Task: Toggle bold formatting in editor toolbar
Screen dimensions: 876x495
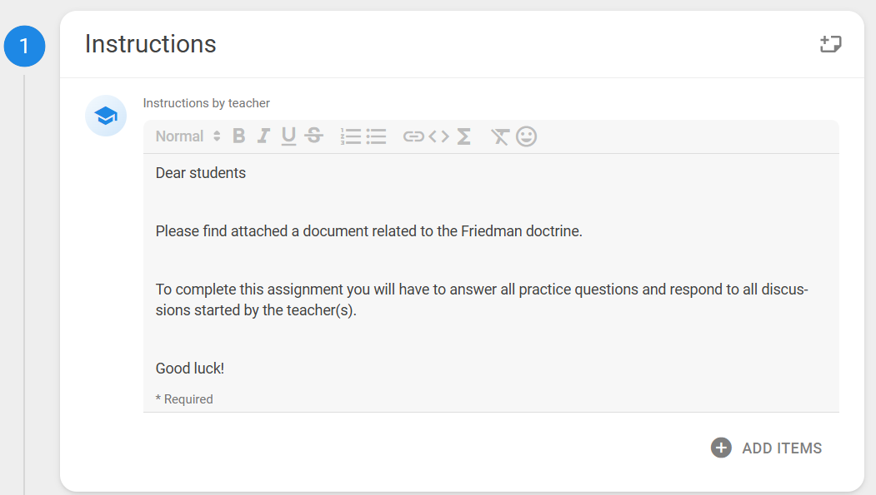Action: click(x=239, y=136)
